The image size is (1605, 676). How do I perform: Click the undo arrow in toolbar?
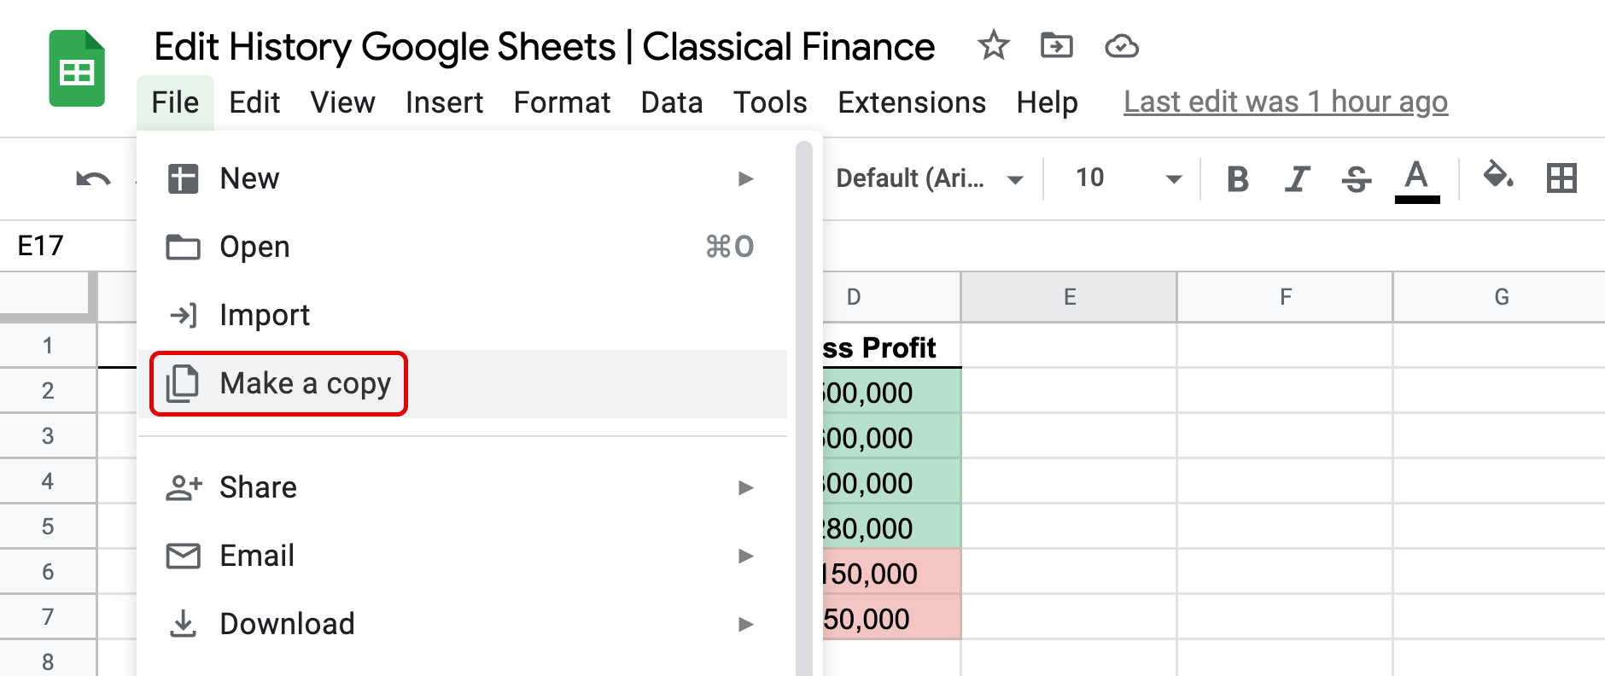[93, 178]
